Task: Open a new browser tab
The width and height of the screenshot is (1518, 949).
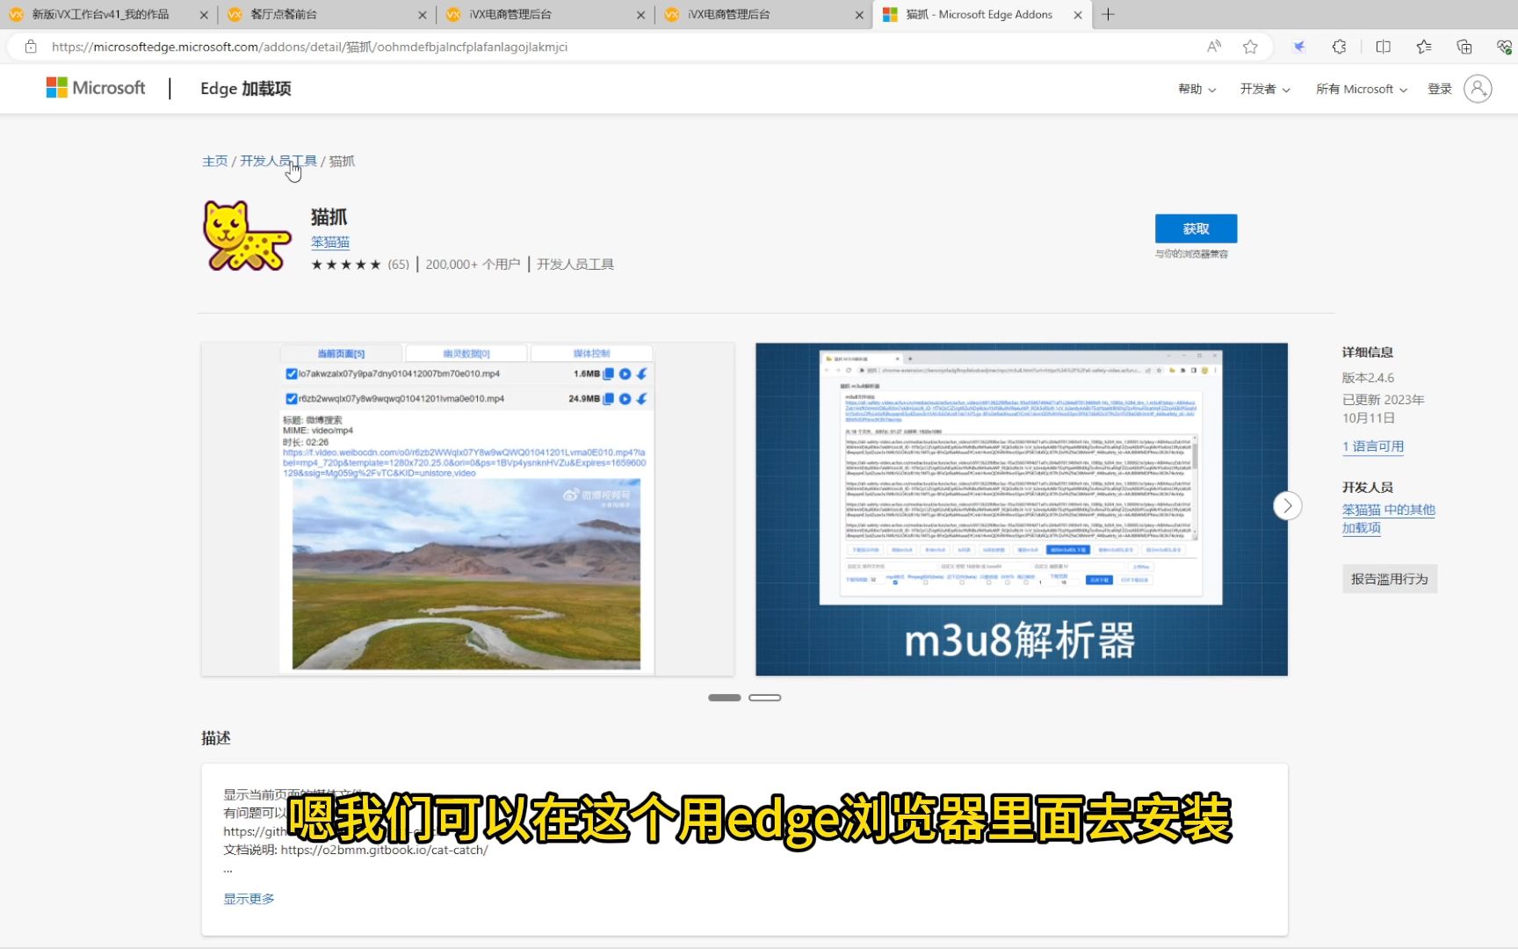Action: point(1108,14)
